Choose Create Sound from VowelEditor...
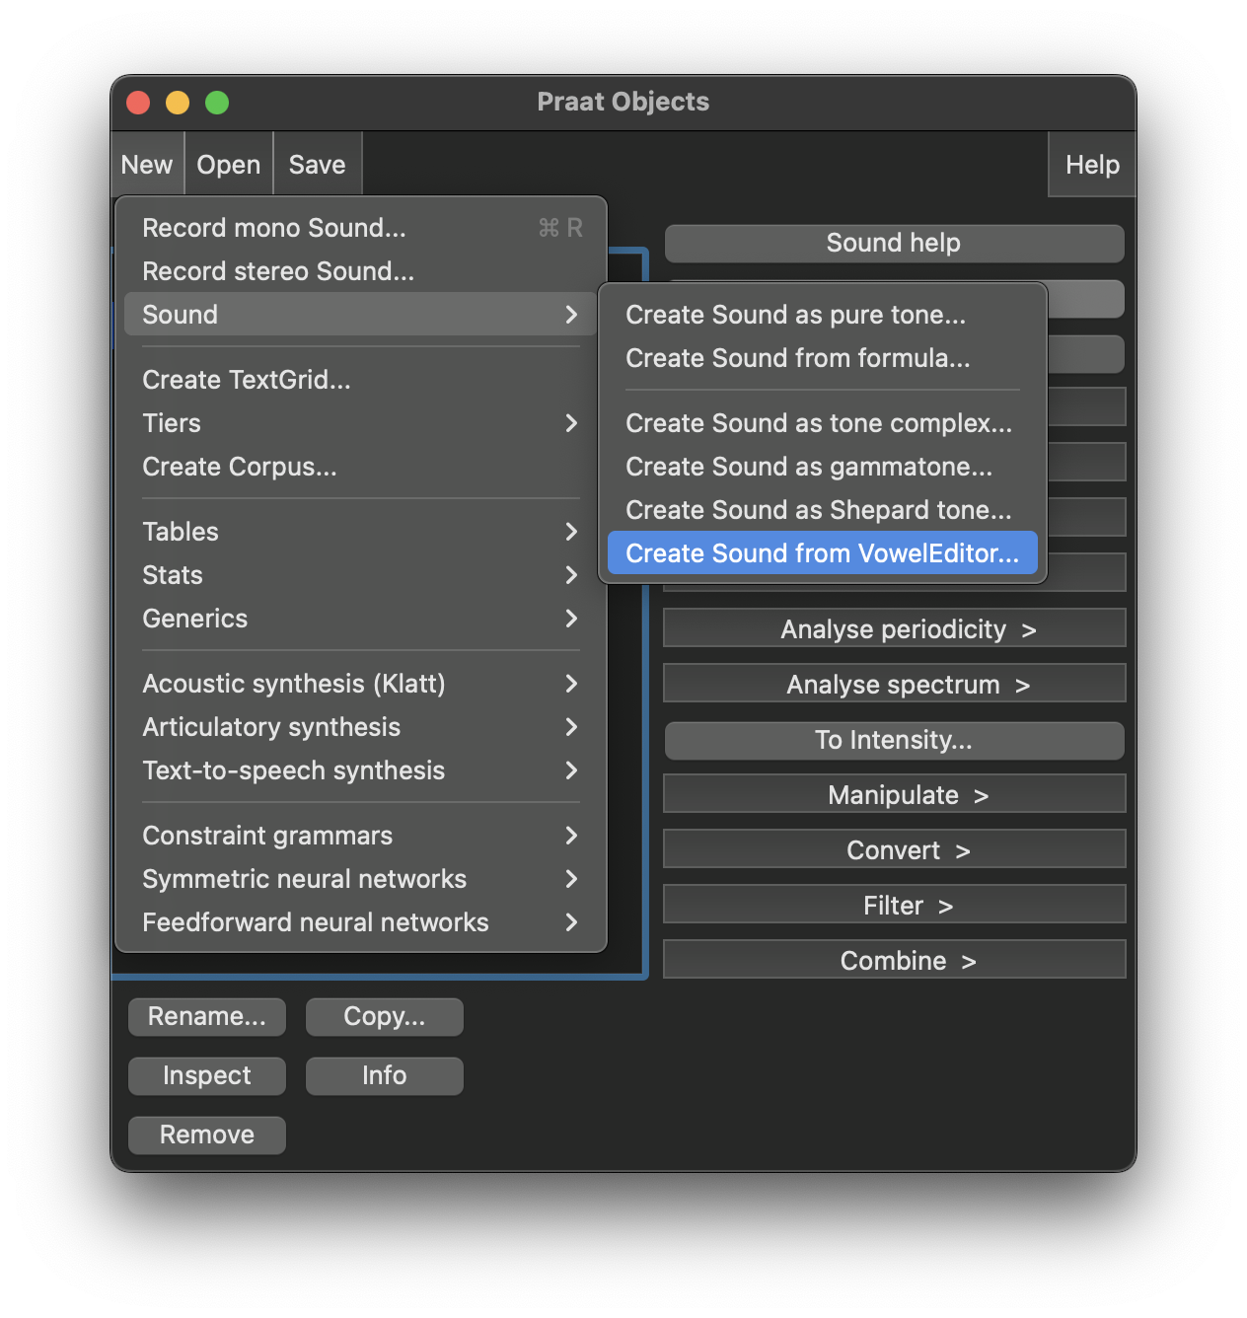 coord(823,553)
